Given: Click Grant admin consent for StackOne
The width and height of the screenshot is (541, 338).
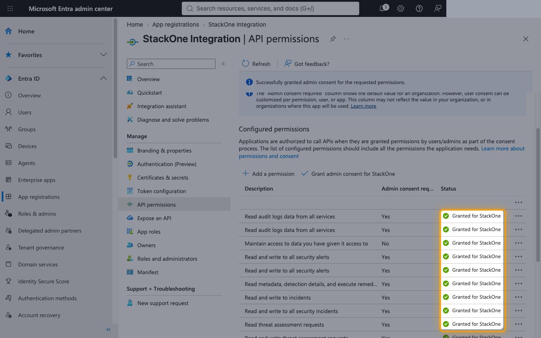Looking at the screenshot, I should tap(348, 174).
